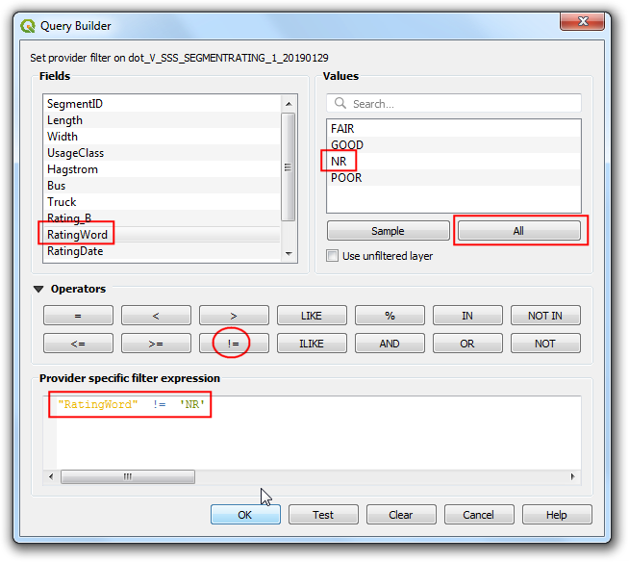
Task: Load all unique values with All button
Action: [518, 231]
